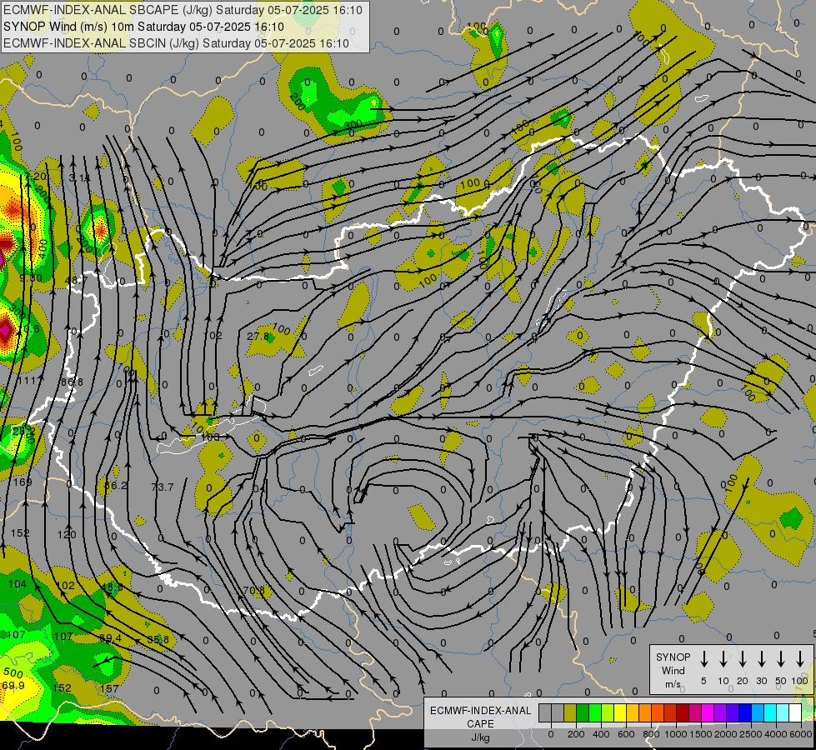This screenshot has height=750, width=816.
Task: Click the SBCAPE title line at top
Action: click(183, 10)
